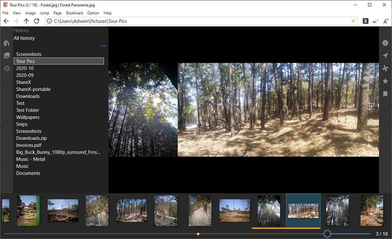Open the page list panel icon
Viewport: 392px width, 239px height.
[x=7, y=56]
